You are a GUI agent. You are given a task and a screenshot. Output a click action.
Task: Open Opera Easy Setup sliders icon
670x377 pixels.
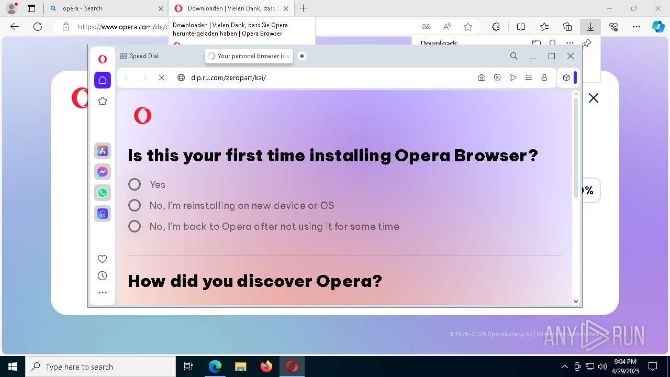529,77
